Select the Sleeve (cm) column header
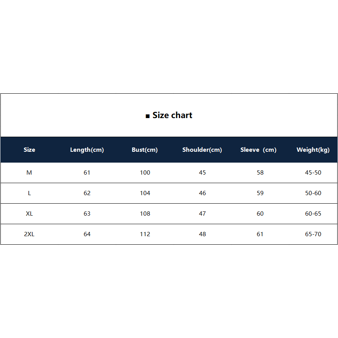 click(258, 150)
